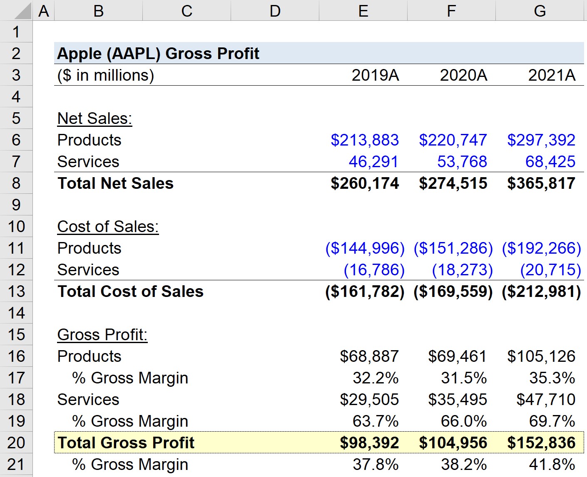Select row 2 header
This screenshot has height=477, width=587.
pos(16,53)
